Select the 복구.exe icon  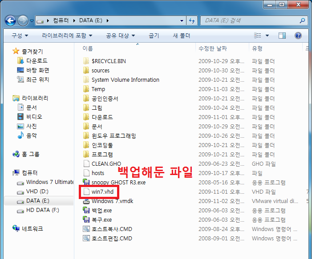pyautogui.click(x=86, y=219)
